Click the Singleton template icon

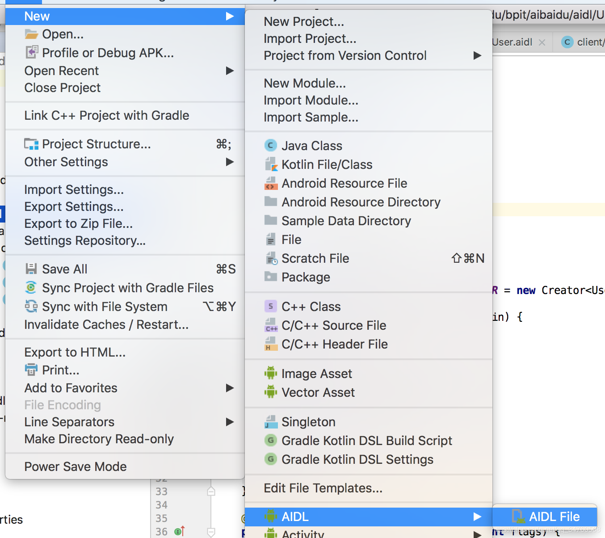pyautogui.click(x=271, y=422)
